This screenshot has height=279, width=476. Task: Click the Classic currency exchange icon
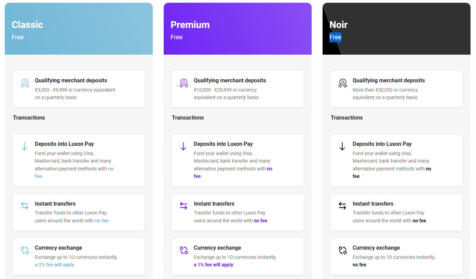(25, 250)
